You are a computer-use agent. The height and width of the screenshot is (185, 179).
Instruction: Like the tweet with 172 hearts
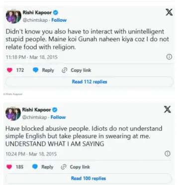pos(9,70)
